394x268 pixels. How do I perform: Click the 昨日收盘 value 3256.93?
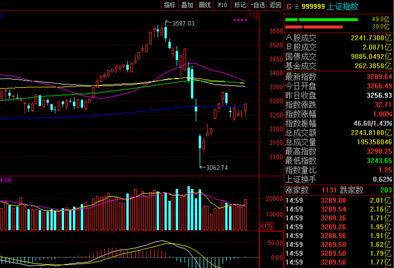click(379, 96)
